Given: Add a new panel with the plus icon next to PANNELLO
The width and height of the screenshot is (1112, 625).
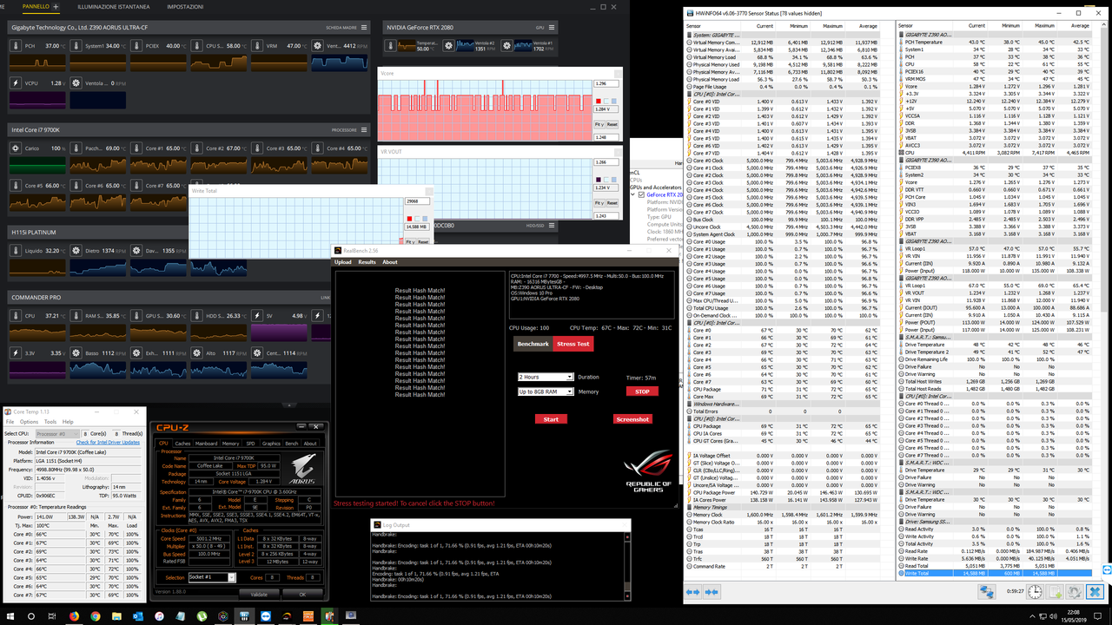Looking at the screenshot, I should click(56, 6).
